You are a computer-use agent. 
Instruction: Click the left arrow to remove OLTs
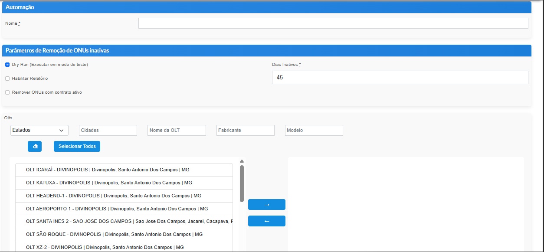[x=266, y=221]
